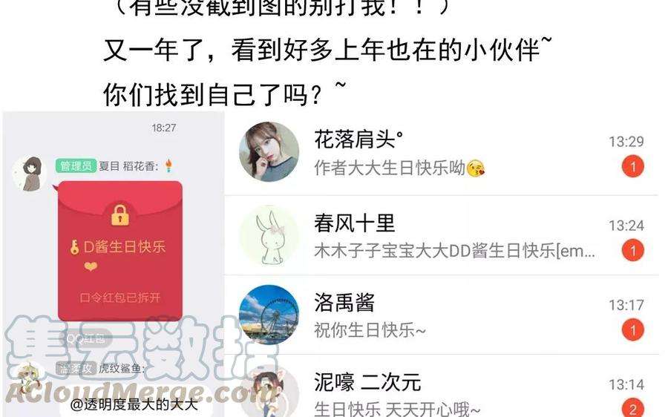Click the key icon beside D酱生日快乐
The height and width of the screenshot is (417, 668).
(x=74, y=248)
